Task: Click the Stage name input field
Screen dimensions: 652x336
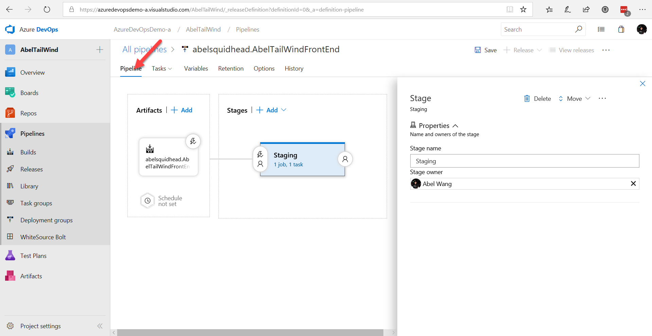Action: point(525,161)
